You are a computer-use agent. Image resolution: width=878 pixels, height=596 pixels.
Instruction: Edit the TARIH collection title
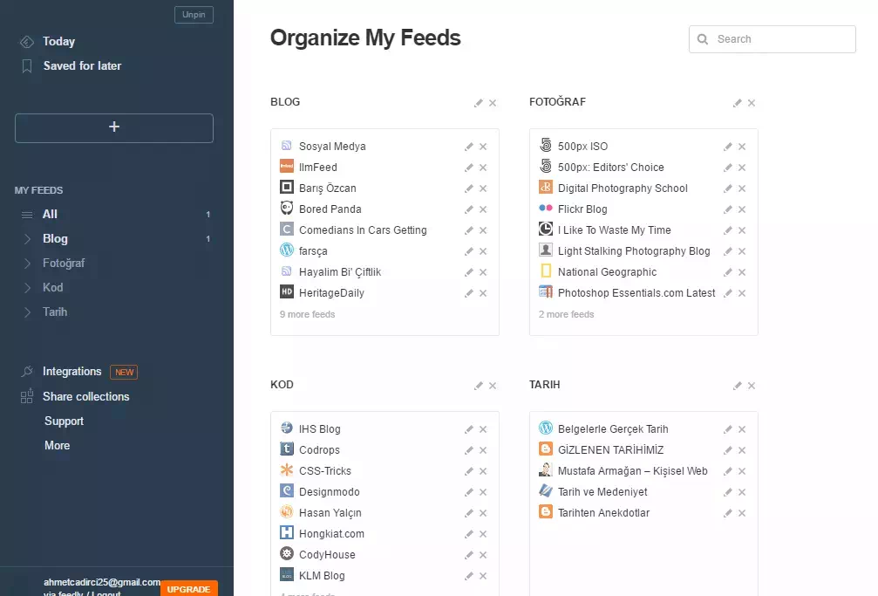click(738, 386)
